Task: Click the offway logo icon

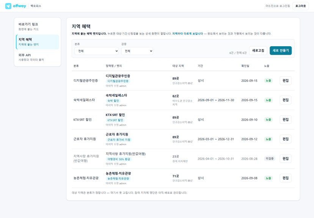Action: point(8,6)
